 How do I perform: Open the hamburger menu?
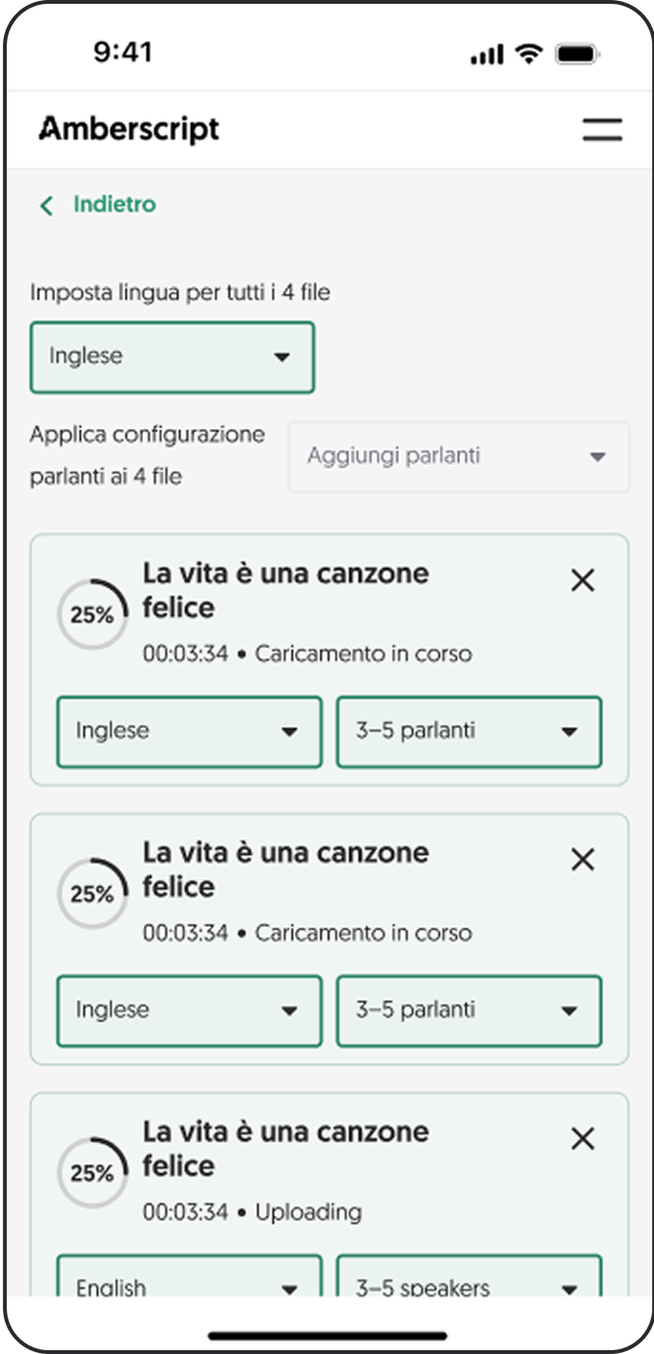point(601,129)
